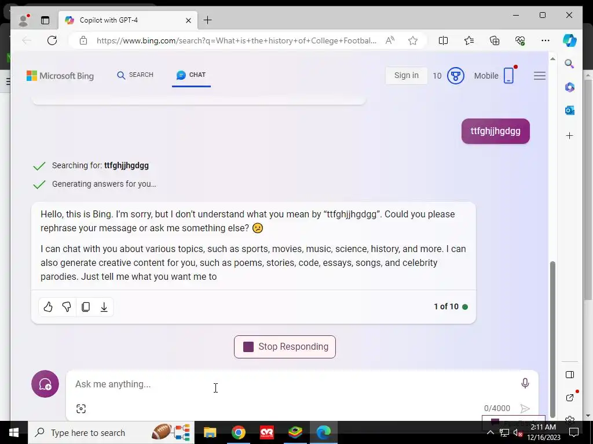
Task: View site information lock icon
Action: (83, 40)
